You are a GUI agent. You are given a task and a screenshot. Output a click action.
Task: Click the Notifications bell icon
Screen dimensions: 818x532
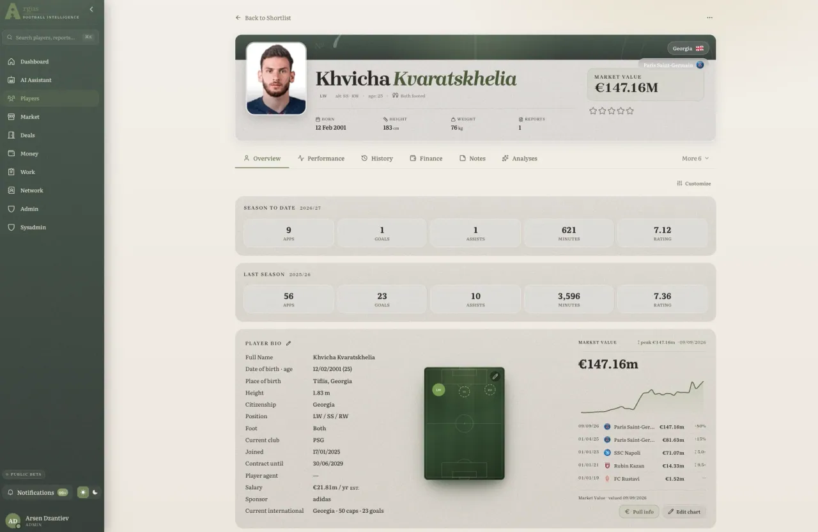coord(10,492)
